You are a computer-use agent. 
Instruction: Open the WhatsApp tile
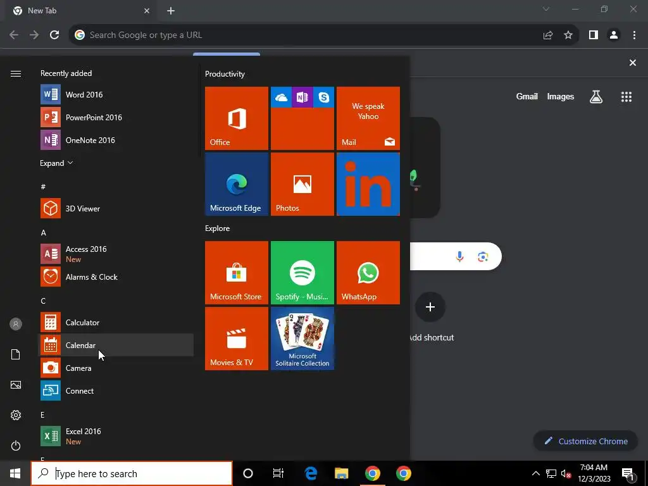368,273
